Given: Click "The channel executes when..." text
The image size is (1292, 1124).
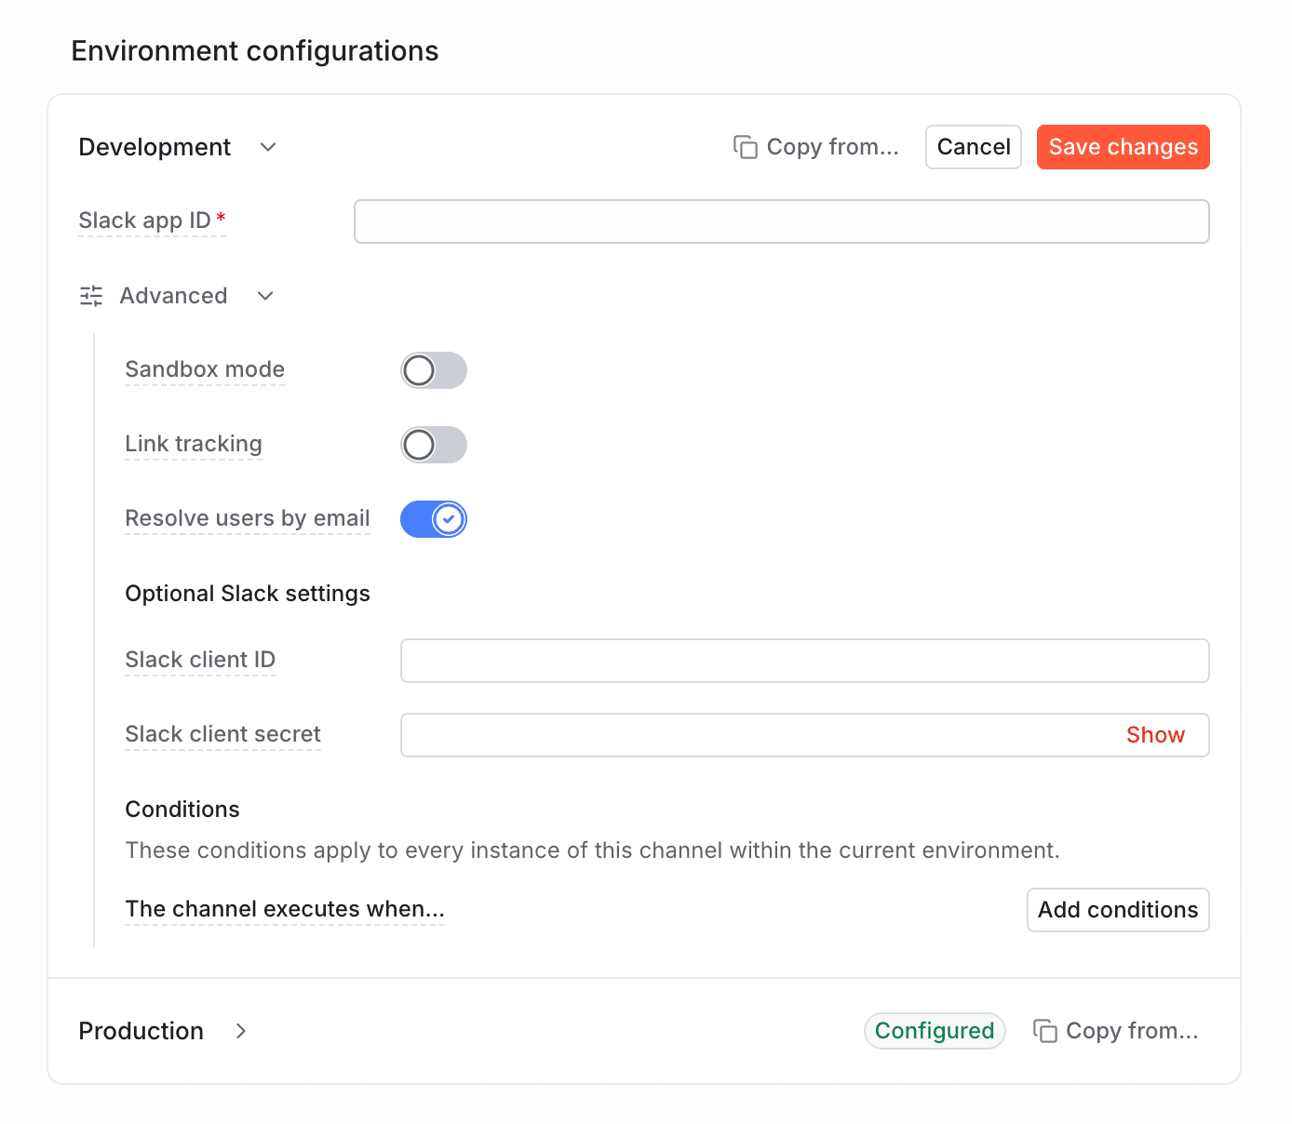Looking at the screenshot, I should (285, 910).
